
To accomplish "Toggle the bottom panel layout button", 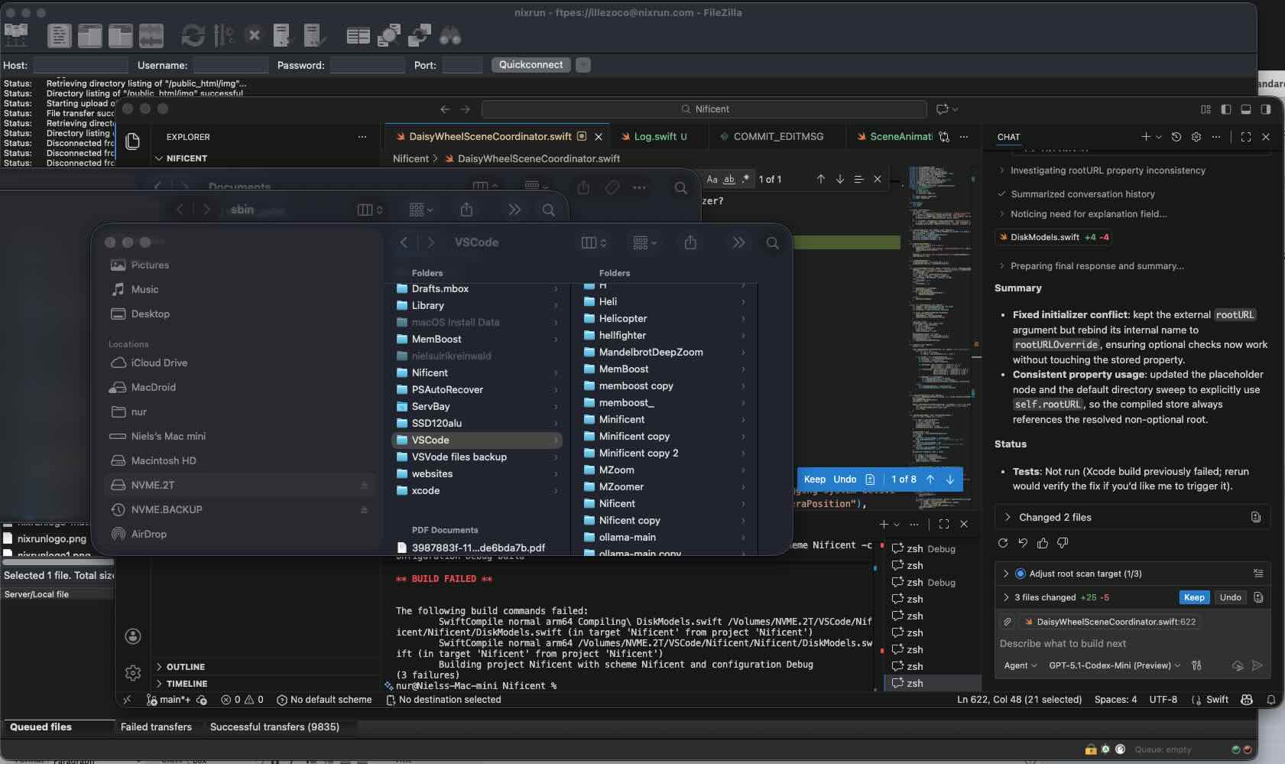I will pyautogui.click(x=1246, y=109).
